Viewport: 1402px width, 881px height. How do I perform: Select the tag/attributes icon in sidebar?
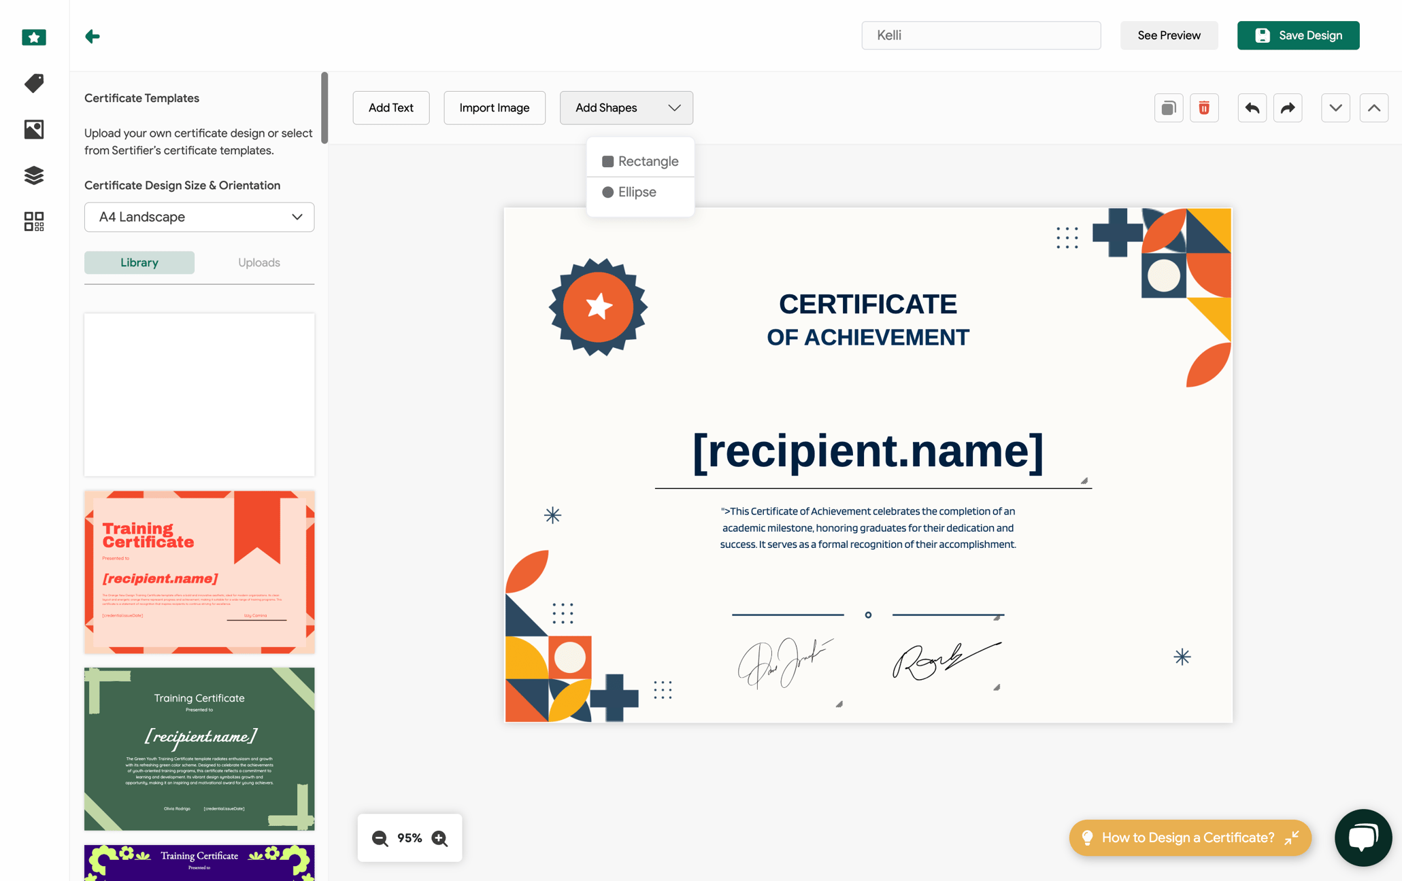click(33, 83)
